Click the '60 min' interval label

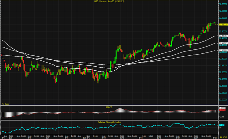pos(223,137)
